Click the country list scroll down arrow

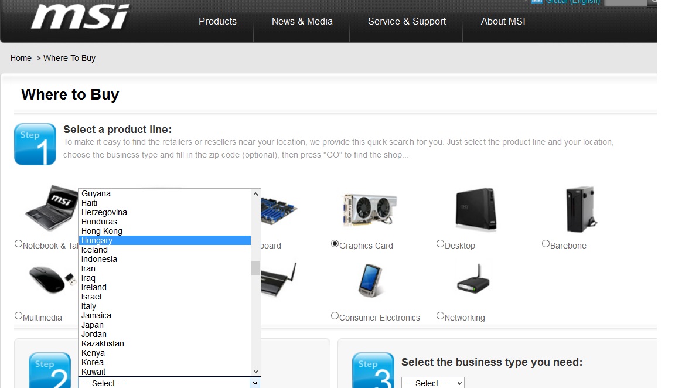[x=255, y=371]
